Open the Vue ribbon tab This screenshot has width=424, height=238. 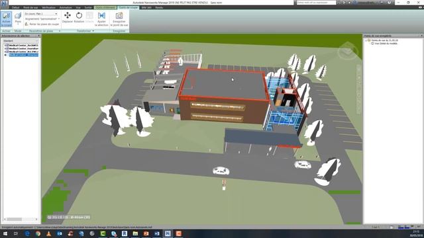point(78,7)
